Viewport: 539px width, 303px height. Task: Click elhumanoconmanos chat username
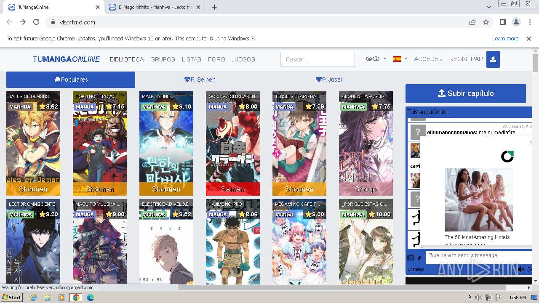pyautogui.click(x=452, y=133)
